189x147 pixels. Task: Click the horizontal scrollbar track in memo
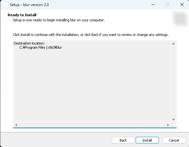point(92,125)
